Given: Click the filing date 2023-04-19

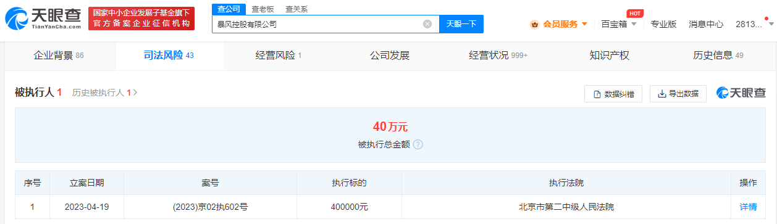Looking at the screenshot, I should 87,207.
